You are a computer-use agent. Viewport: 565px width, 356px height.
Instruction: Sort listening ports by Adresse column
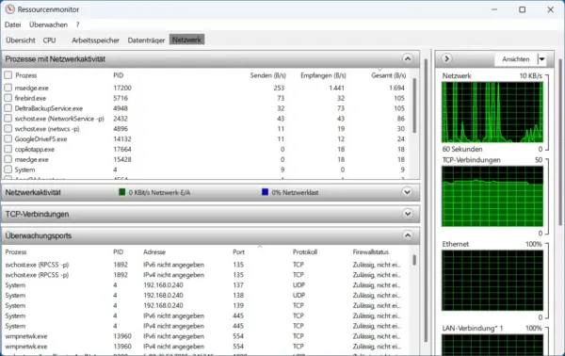154,251
